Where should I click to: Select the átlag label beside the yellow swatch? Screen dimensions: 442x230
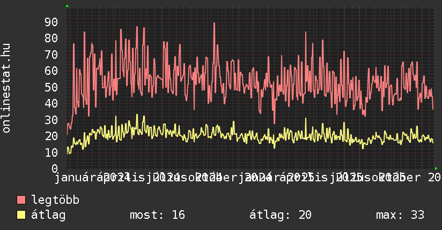point(48,215)
